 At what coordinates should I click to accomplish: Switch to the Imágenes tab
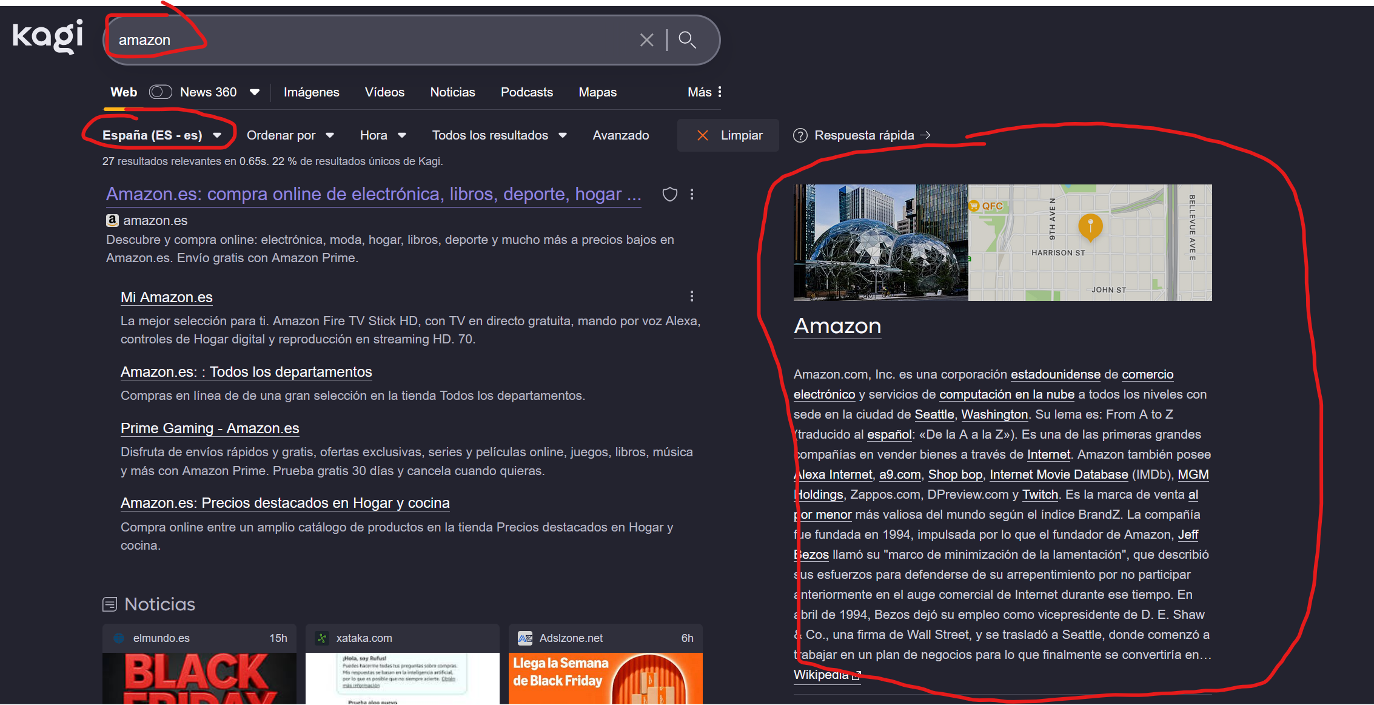pyautogui.click(x=311, y=92)
